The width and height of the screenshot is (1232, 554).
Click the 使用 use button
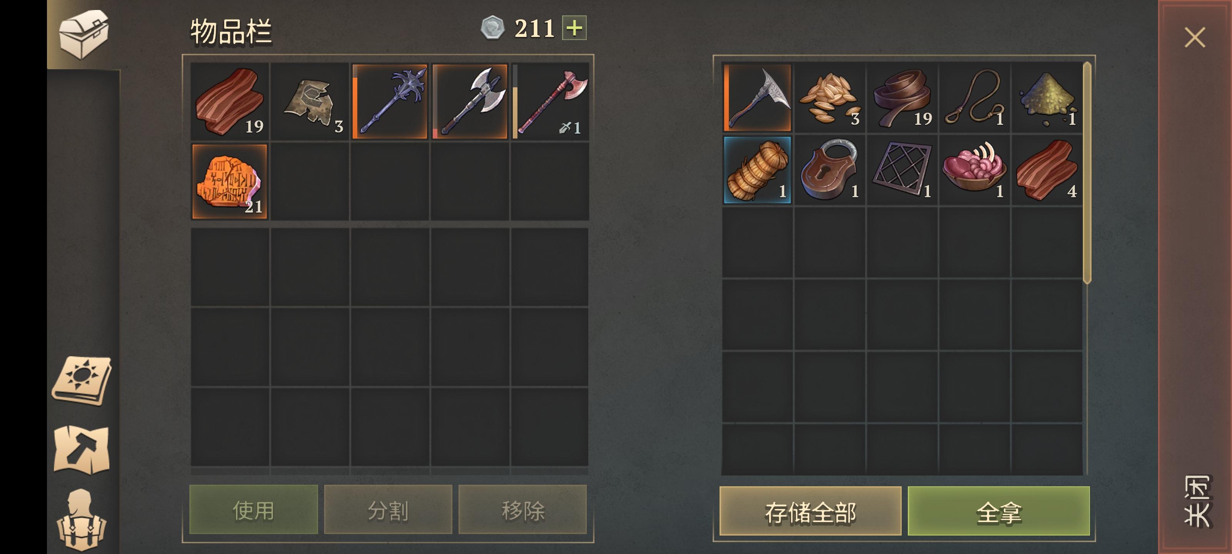(253, 509)
